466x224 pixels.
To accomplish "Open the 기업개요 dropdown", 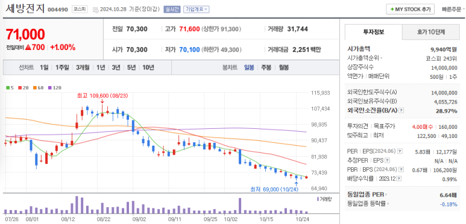I will (x=196, y=9).
